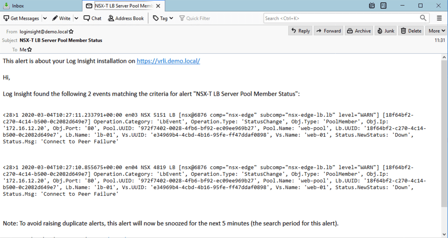Open the Calendar tab icon

coord(372,6)
